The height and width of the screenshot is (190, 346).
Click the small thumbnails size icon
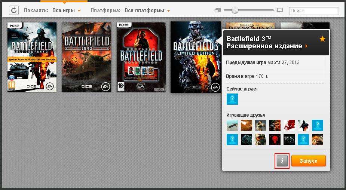[218, 10]
